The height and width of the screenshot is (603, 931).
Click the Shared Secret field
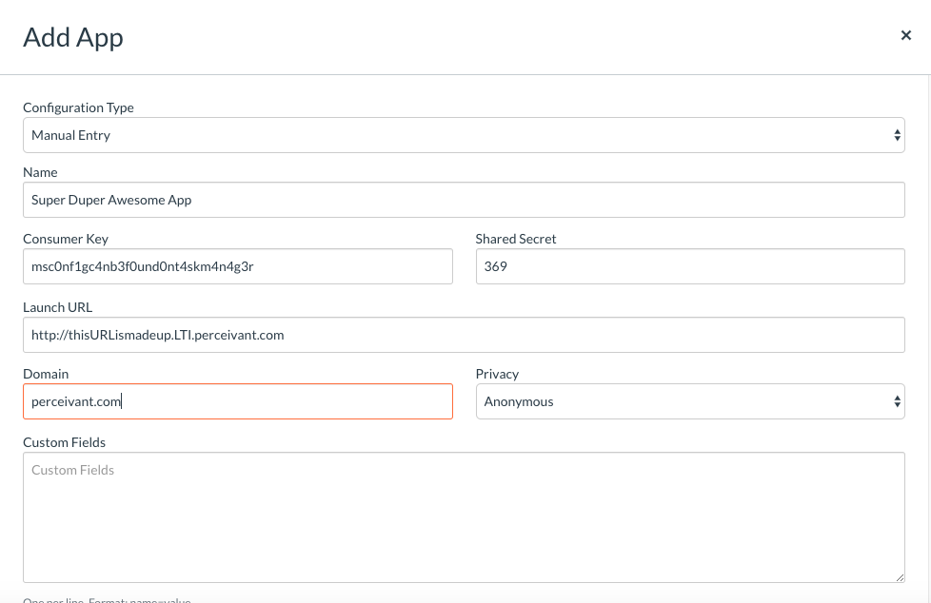(690, 266)
